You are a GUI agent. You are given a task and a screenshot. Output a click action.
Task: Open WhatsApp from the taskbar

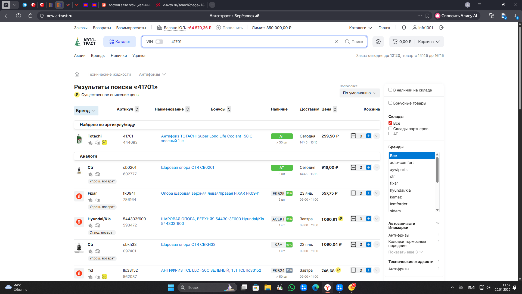coord(292,287)
